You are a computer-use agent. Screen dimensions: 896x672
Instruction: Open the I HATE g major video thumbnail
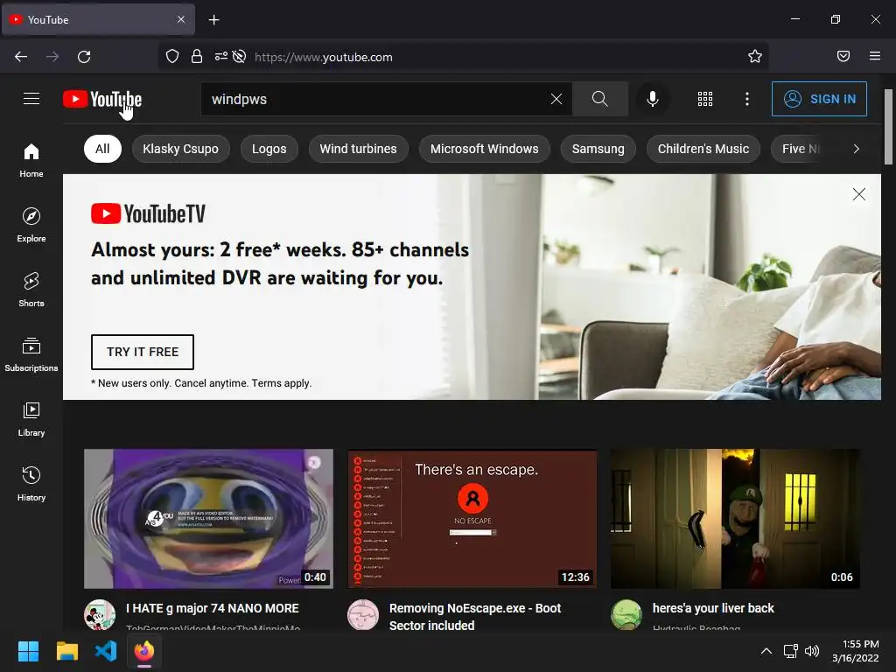[x=208, y=518]
